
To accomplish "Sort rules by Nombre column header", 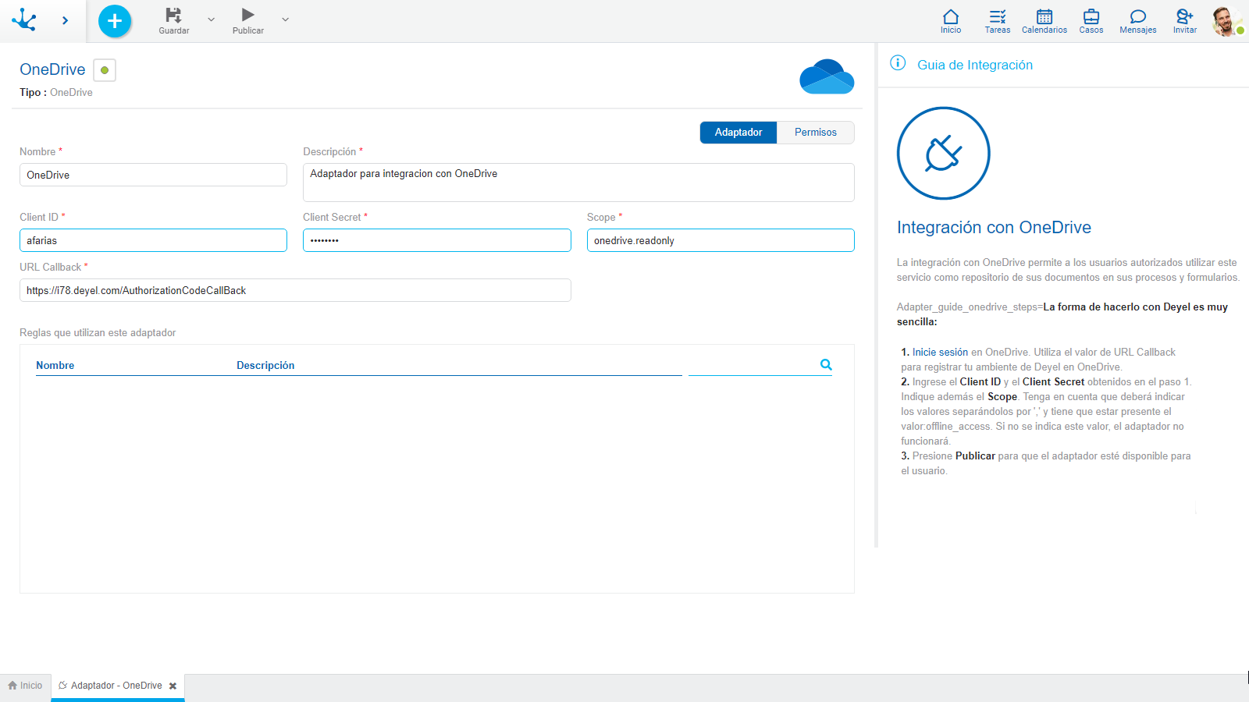I will (x=55, y=365).
